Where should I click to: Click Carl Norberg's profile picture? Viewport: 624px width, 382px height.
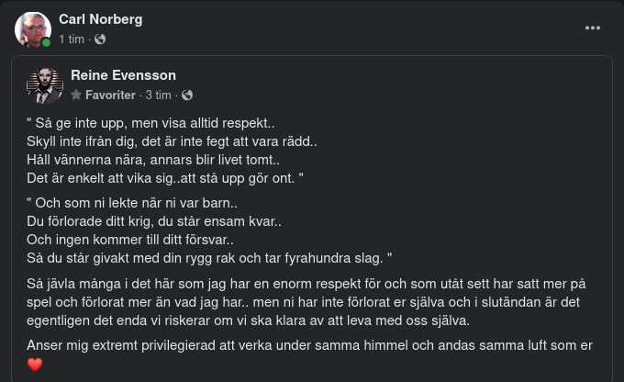tap(32, 29)
